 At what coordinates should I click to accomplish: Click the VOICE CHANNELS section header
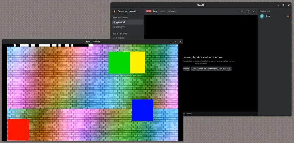[x=121, y=33]
